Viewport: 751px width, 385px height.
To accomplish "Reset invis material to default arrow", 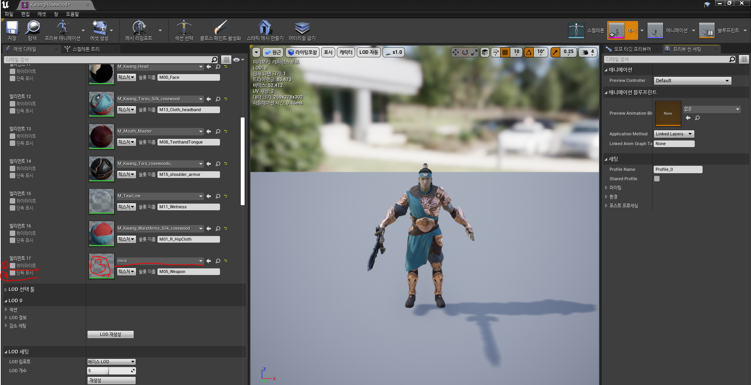I will pyautogui.click(x=225, y=261).
